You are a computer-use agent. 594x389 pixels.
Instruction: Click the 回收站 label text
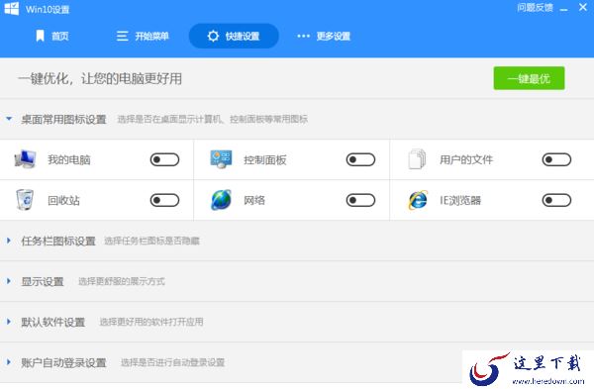[63, 200]
